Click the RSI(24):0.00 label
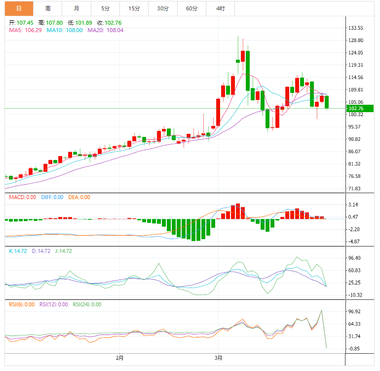The width and height of the screenshot is (380, 371). (x=87, y=304)
